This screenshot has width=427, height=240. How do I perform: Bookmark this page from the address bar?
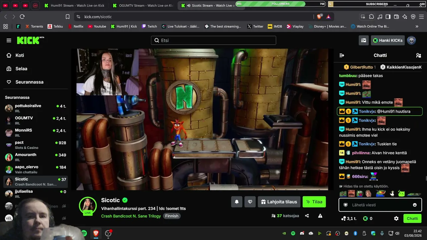[x=67, y=17]
